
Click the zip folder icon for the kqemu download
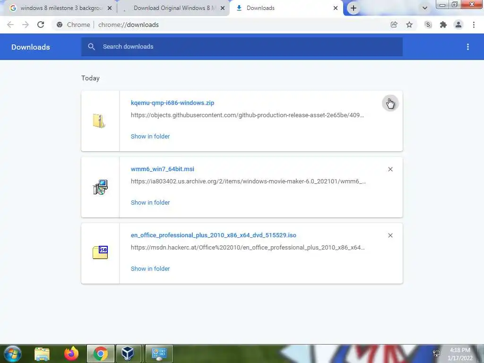point(99,121)
